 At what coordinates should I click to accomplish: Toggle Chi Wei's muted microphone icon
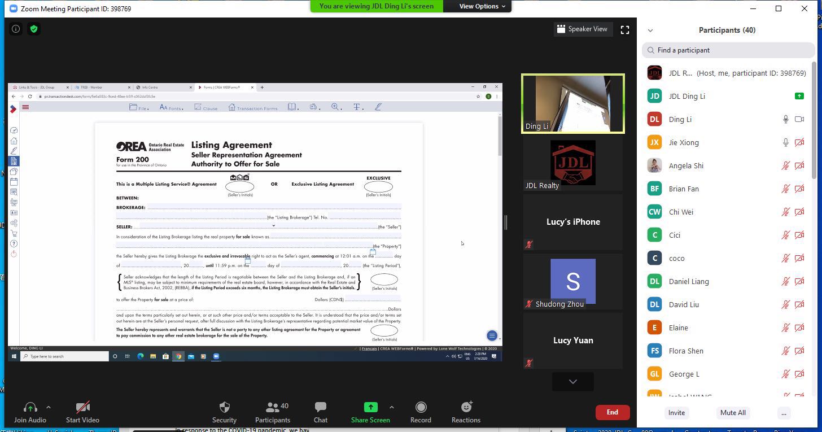pos(785,212)
